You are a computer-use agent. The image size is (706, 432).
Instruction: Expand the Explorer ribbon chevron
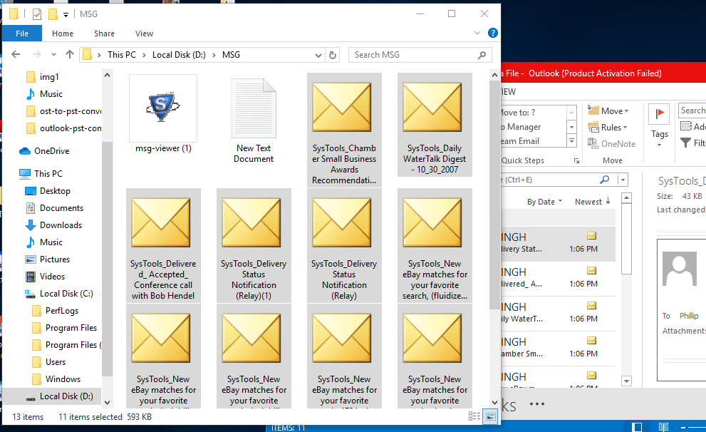click(477, 33)
